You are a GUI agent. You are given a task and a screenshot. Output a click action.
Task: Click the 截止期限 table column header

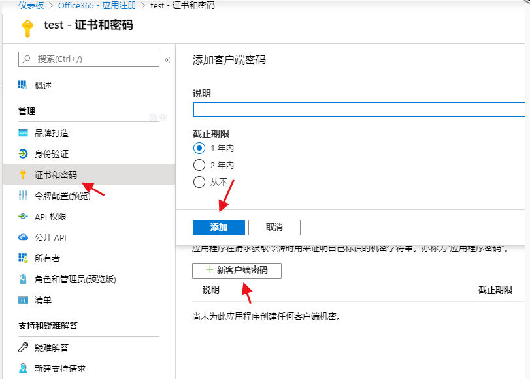coord(495,290)
